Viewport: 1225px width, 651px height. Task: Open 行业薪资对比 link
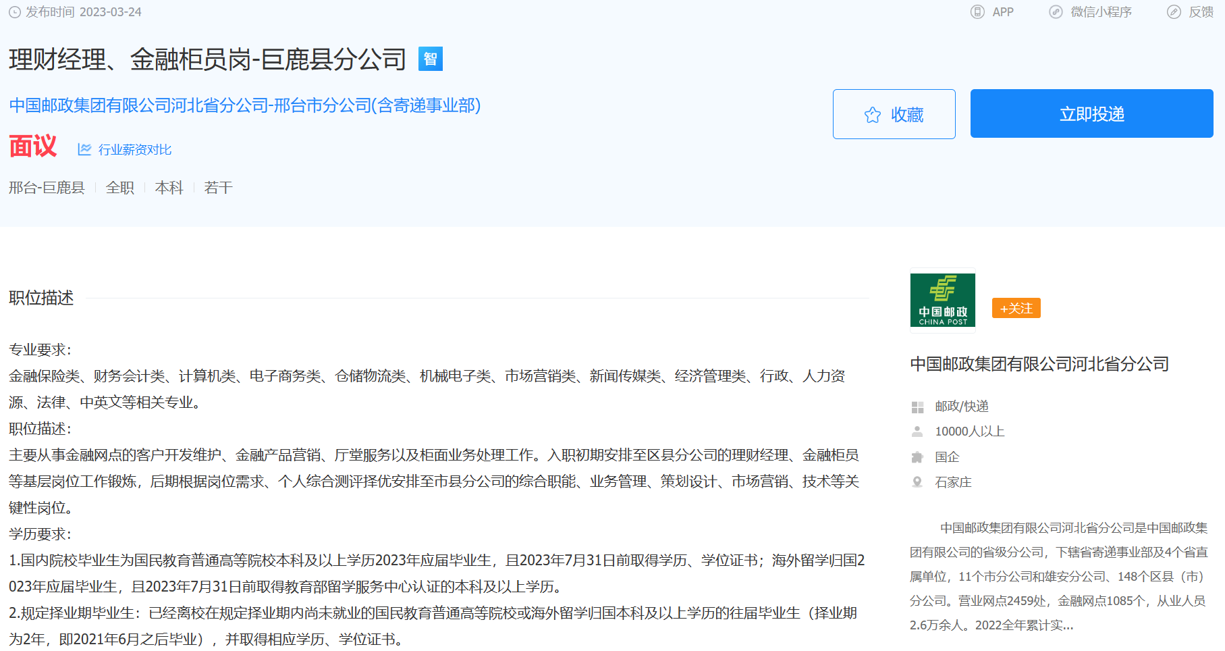pyautogui.click(x=135, y=149)
